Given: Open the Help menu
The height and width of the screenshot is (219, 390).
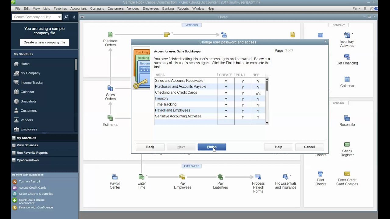Looking at the screenshot, I should 211,9.
